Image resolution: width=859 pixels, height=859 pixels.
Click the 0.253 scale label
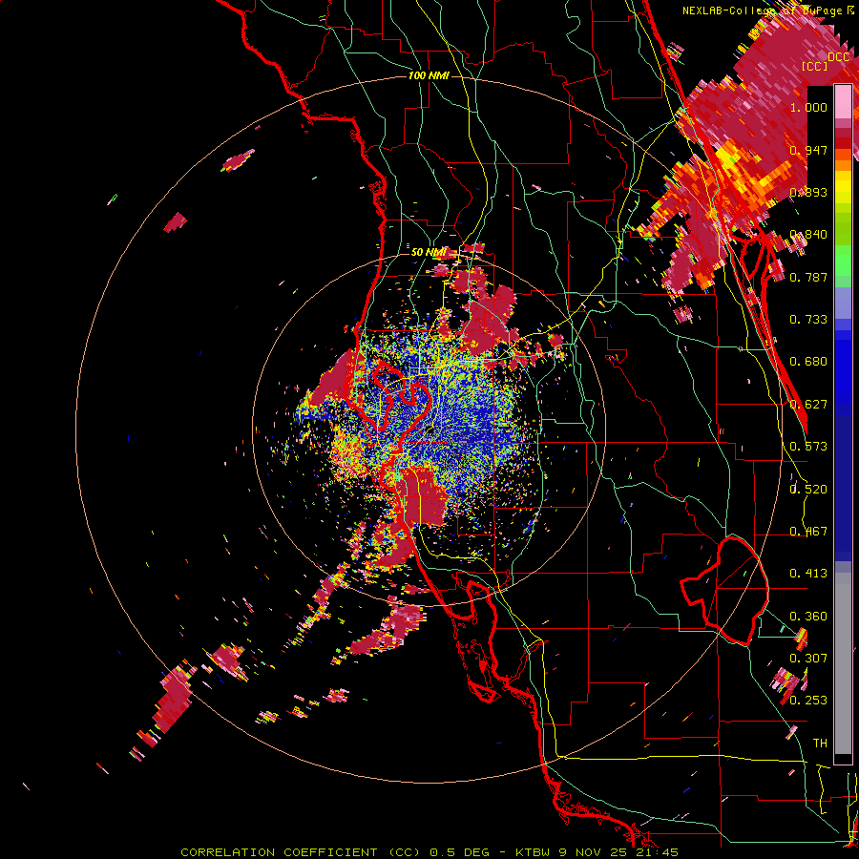coord(808,701)
